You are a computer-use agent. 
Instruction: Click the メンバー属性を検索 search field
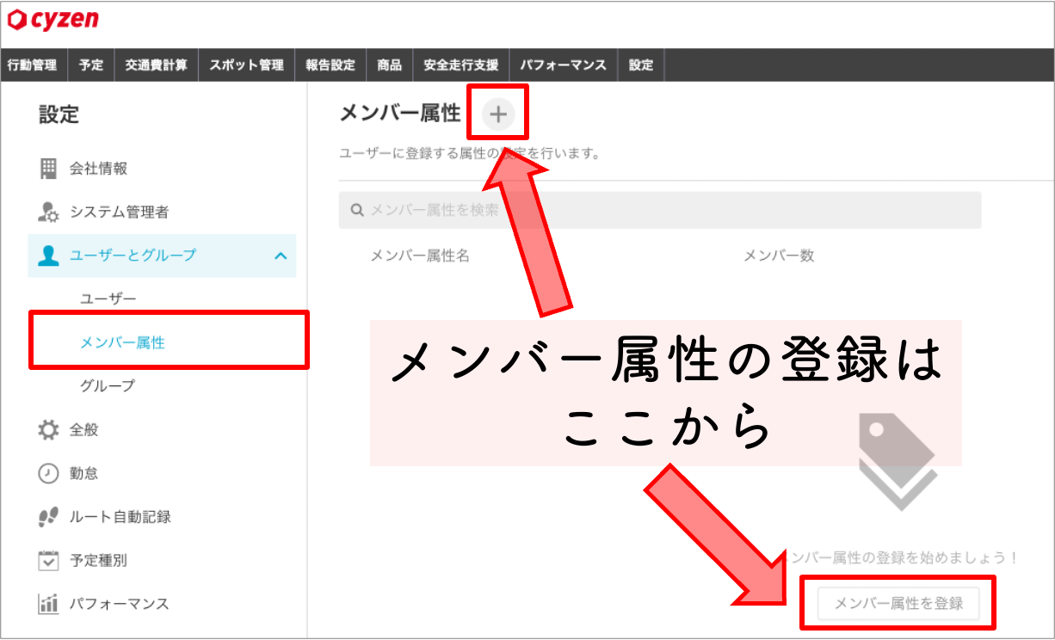point(660,210)
